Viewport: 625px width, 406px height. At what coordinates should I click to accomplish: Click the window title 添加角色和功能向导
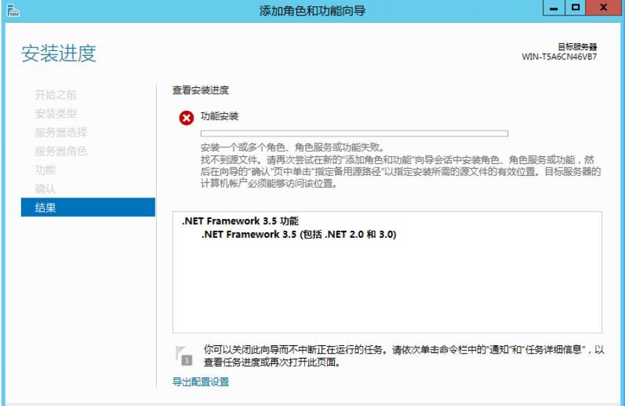[312, 10]
